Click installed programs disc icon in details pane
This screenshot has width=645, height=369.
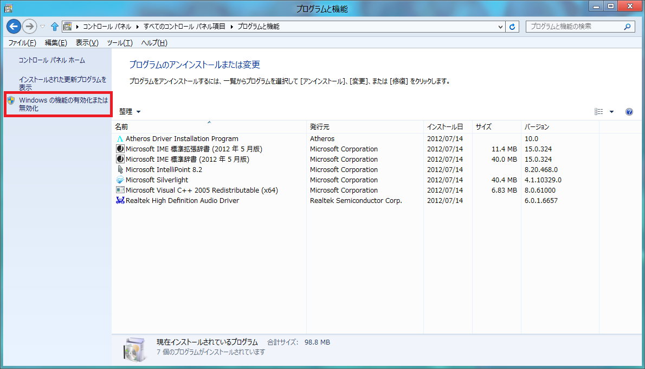[136, 351]
